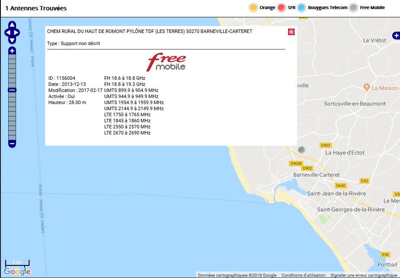Toggle Bouygues Telecom operator in legend

(x=301, y=8)
